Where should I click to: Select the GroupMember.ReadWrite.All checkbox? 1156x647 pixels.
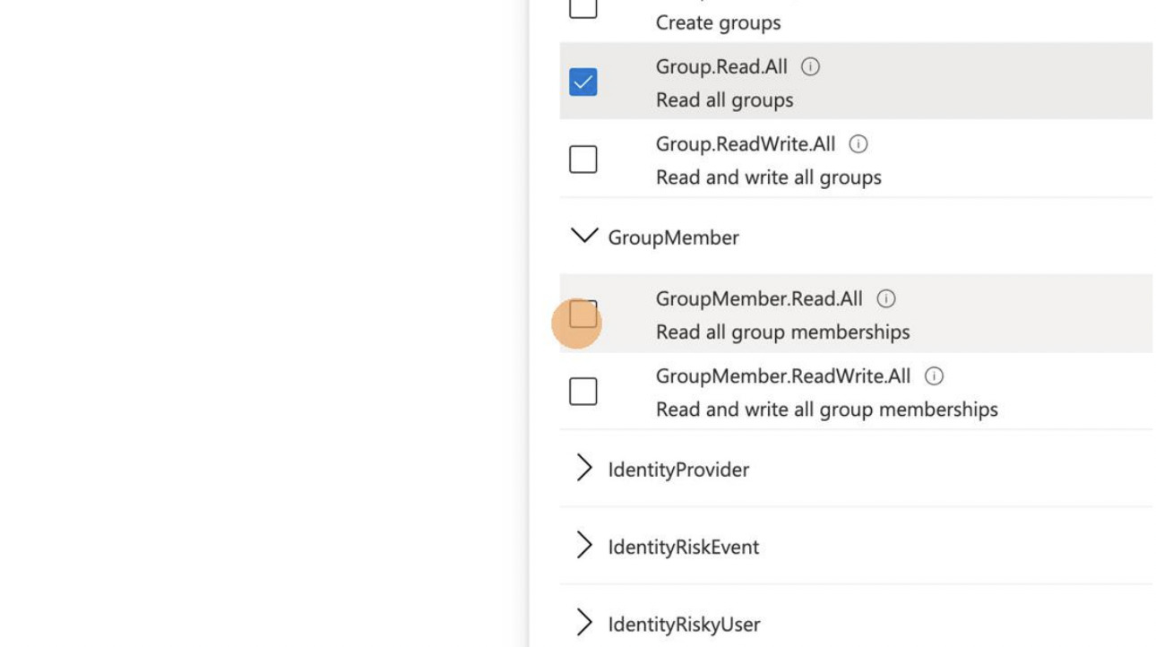(582, 391)
